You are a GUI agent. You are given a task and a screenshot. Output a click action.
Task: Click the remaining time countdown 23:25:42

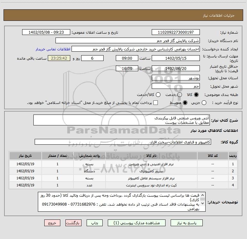[x=59, y=58]
